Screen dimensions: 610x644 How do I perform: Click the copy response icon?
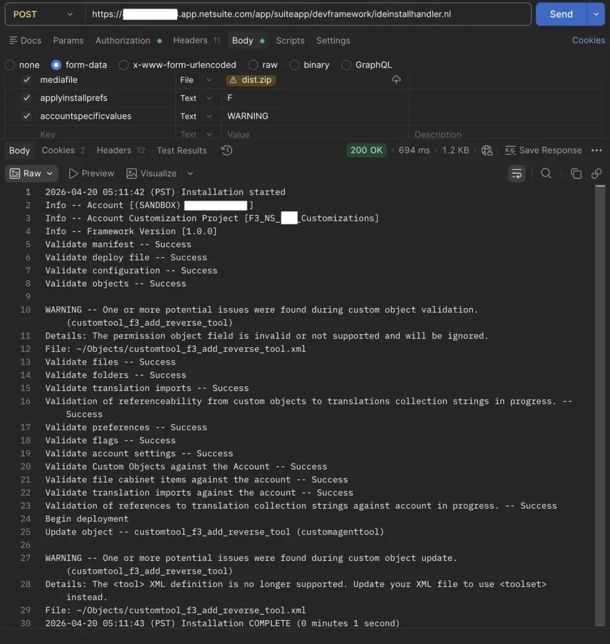click(576, 174)
